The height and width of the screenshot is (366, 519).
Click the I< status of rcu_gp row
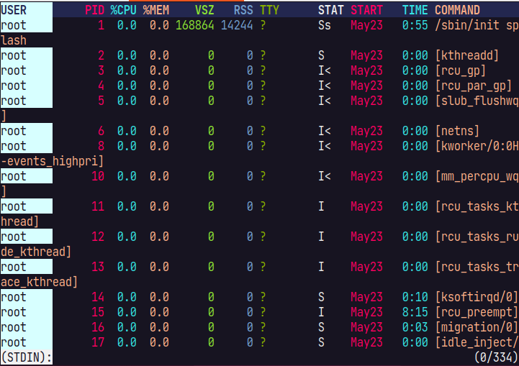pyautogui.click(x=325, y=70)
